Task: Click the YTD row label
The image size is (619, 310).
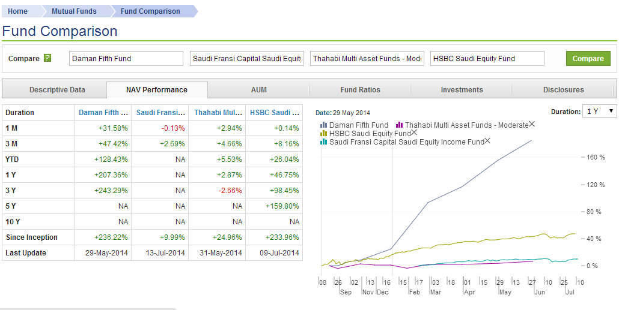Action: click(11, 159)
